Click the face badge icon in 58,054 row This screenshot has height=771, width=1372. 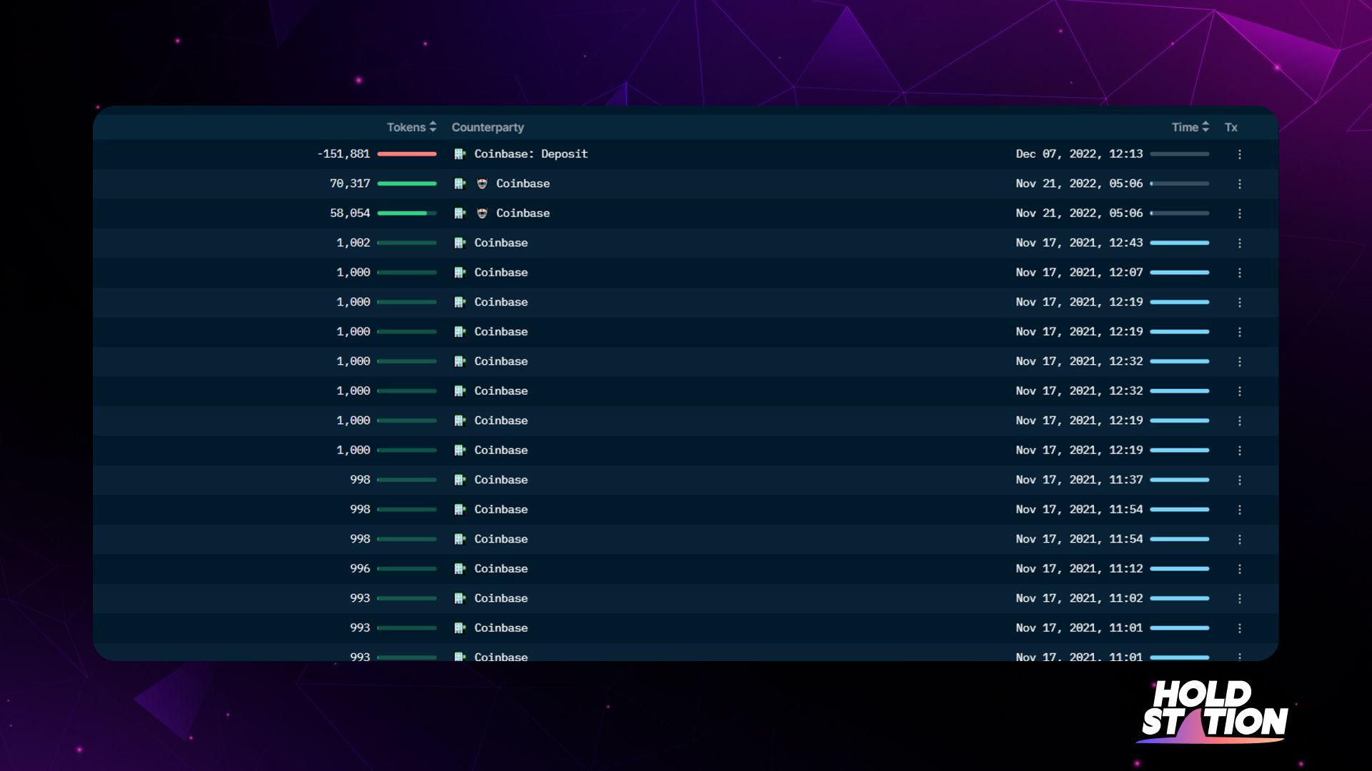coord(482,213)
